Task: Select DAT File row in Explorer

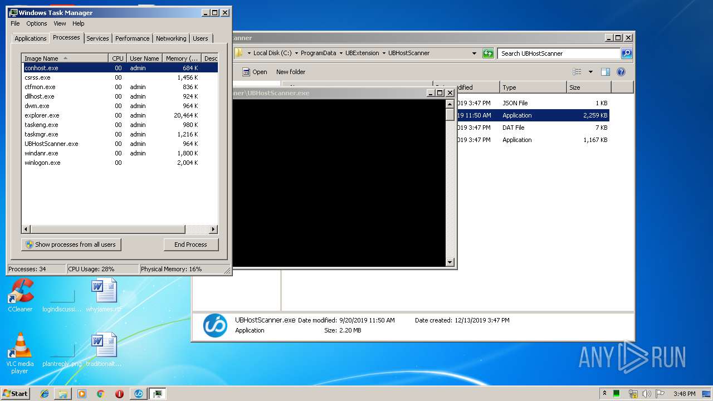Action: 533,128
